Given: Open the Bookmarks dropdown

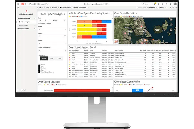Looking at the screenshot, I should coord(152,7).
